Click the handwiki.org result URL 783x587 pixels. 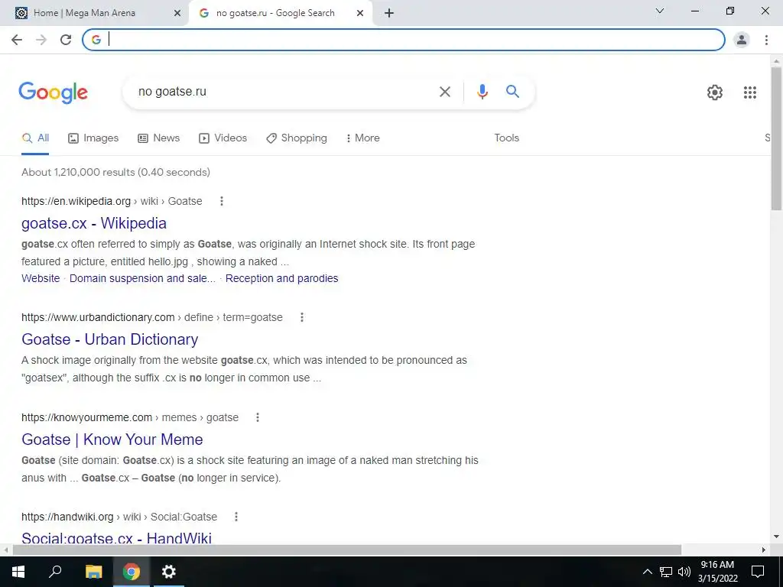(119, 517)
